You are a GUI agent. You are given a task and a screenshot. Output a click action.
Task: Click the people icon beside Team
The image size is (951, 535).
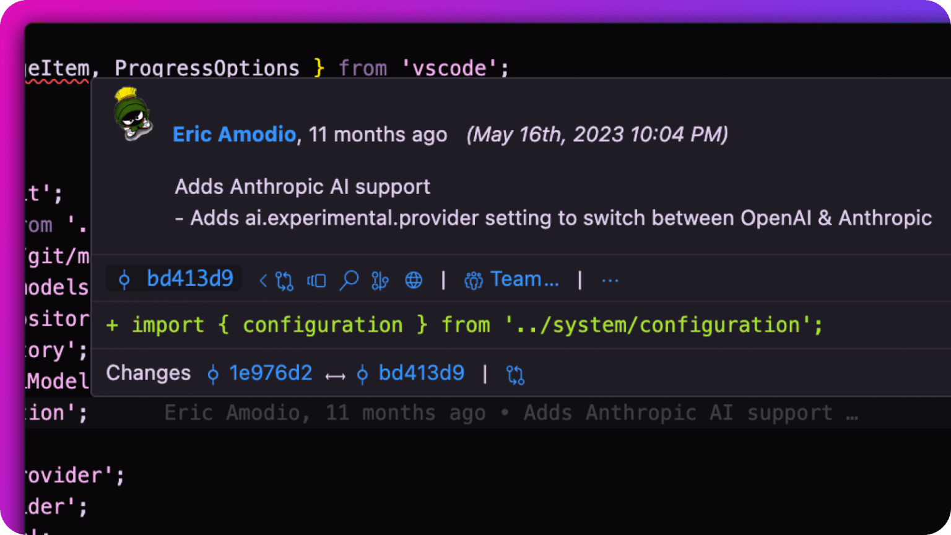474,281
